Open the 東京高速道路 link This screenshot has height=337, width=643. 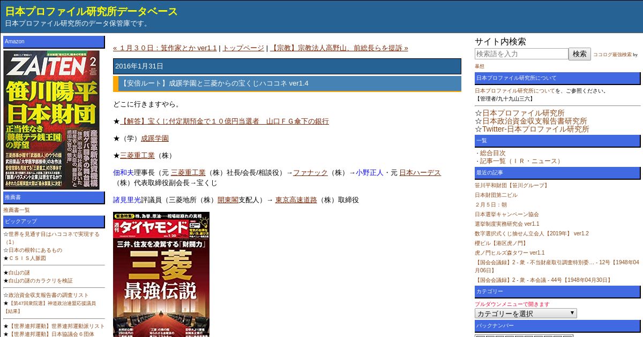coord(296,200)
